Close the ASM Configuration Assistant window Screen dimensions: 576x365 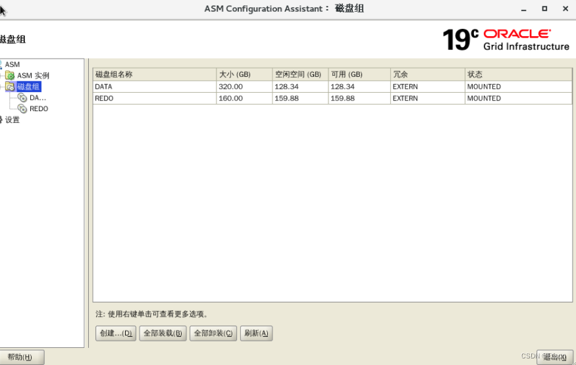click(565, 9)
